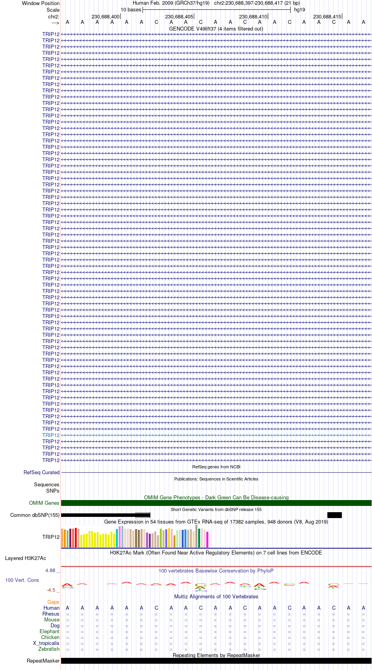Image resolution: width=372 pixels, height=670 pixels.
Task: Click the black RepeatMasker element bar
Action: click(216, 661)
